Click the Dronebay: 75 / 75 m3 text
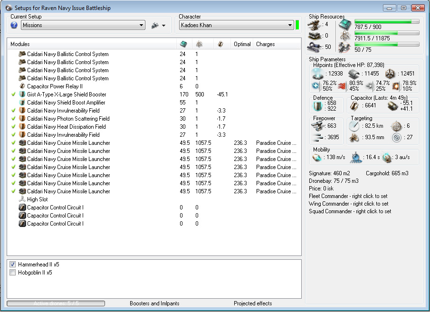430x312 pixels. coord(334,181)
